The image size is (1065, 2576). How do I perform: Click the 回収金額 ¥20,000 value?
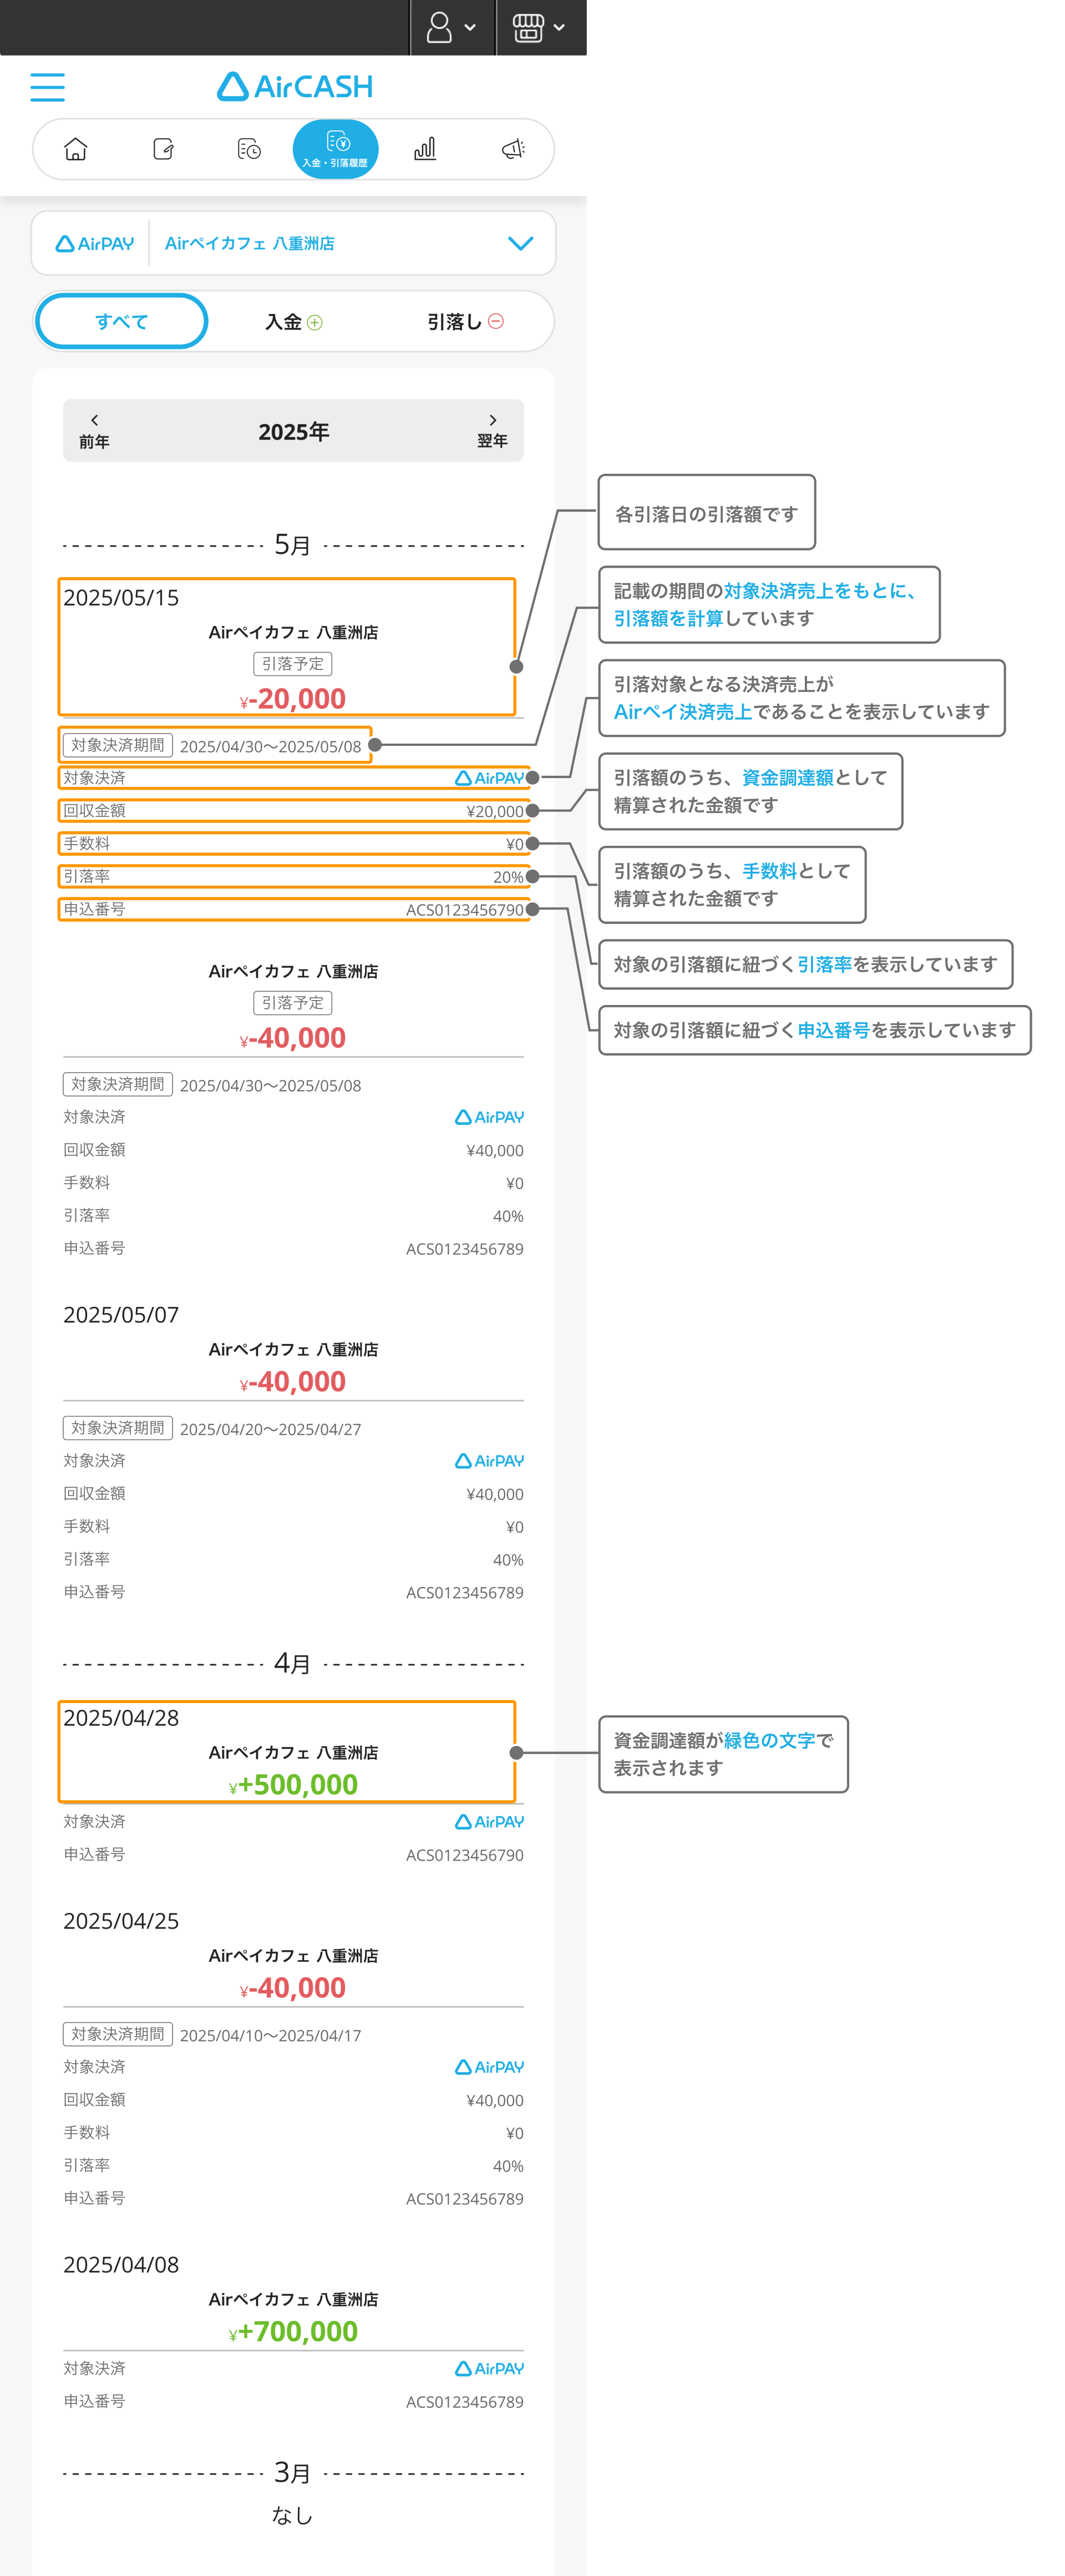(495, 811)
